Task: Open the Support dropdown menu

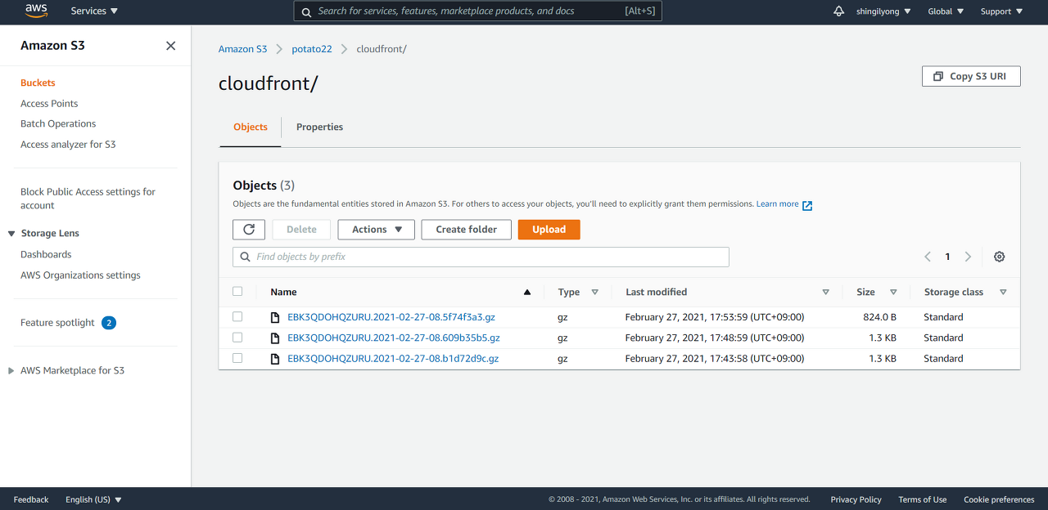Action: click(1001, 11)
